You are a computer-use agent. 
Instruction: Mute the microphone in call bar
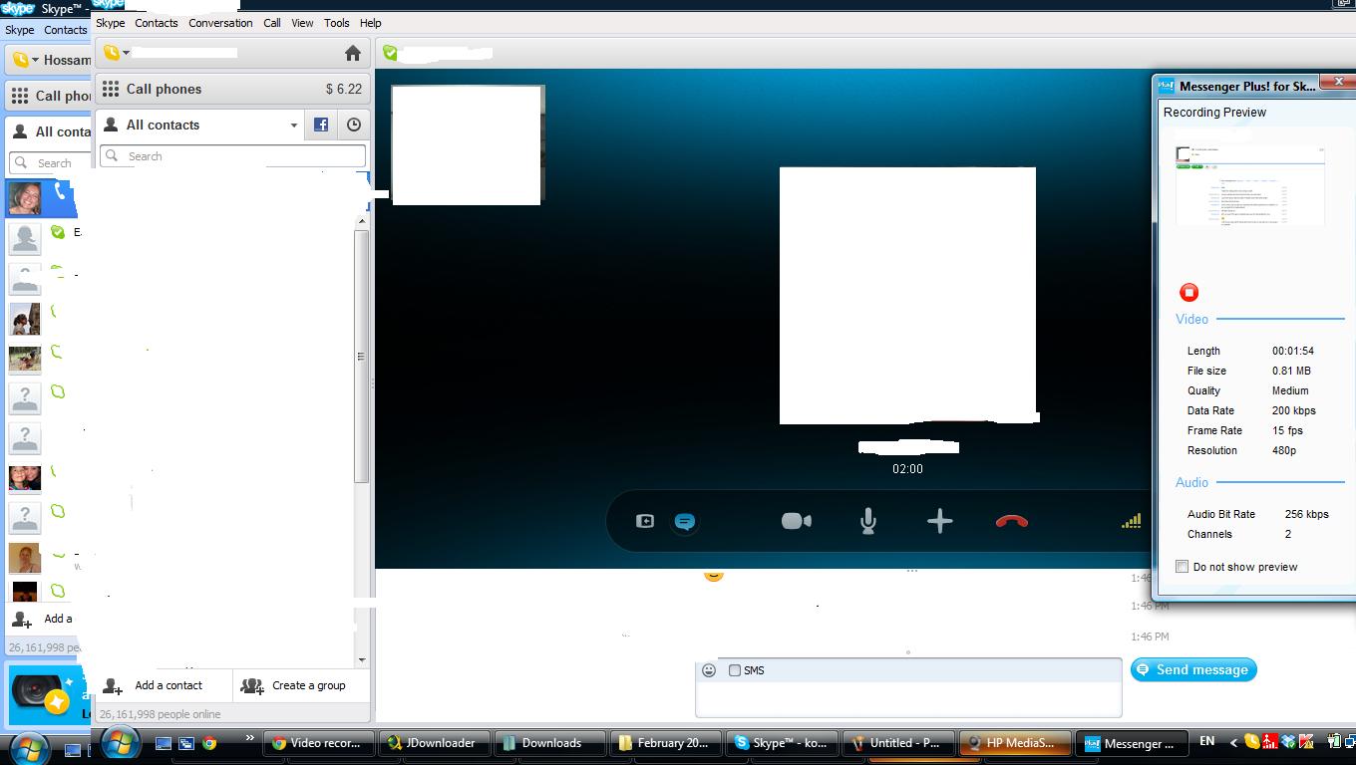867,521
